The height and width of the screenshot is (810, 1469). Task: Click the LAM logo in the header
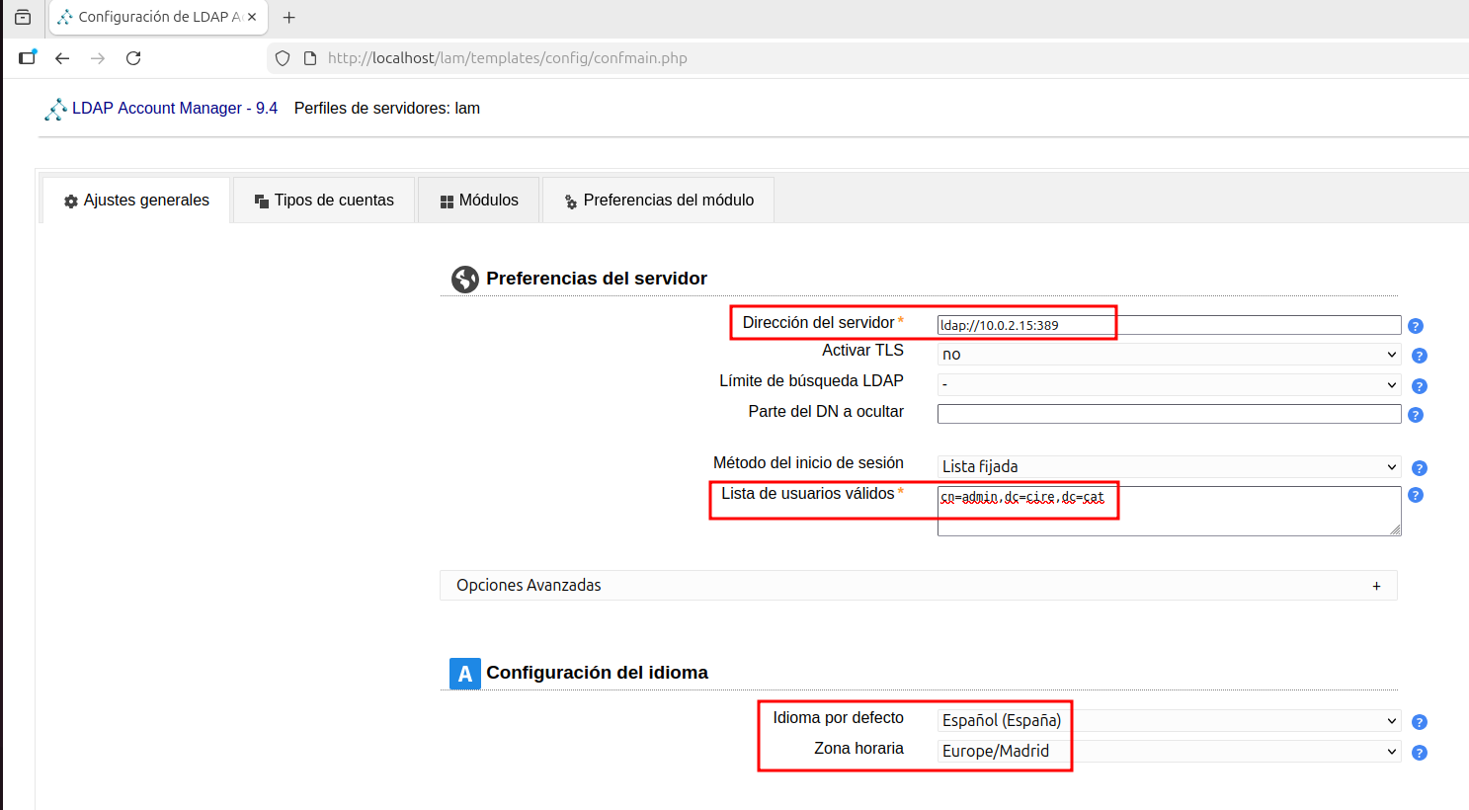53,109
